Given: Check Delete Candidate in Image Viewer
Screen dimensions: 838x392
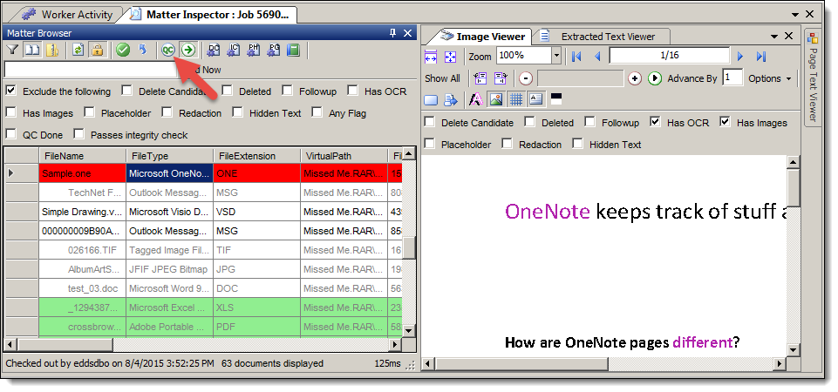Looking at the screenshot, I should tap(430, 122).
